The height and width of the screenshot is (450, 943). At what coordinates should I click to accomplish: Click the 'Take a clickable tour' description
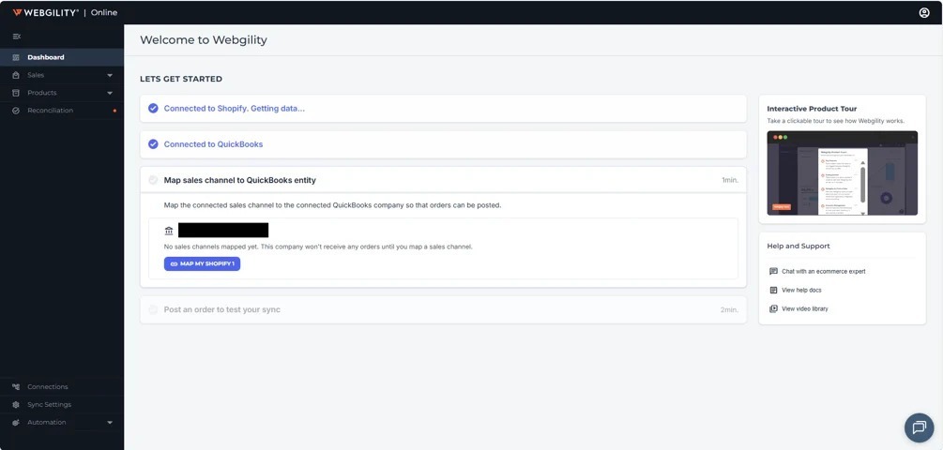(835, 121)
